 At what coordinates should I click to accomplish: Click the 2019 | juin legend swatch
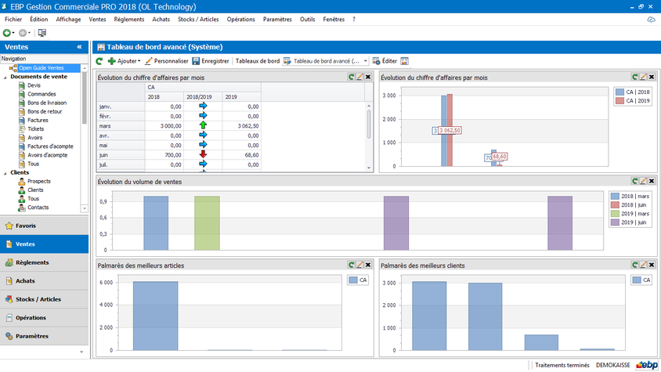pyautogui.click(x=615, y=222)
